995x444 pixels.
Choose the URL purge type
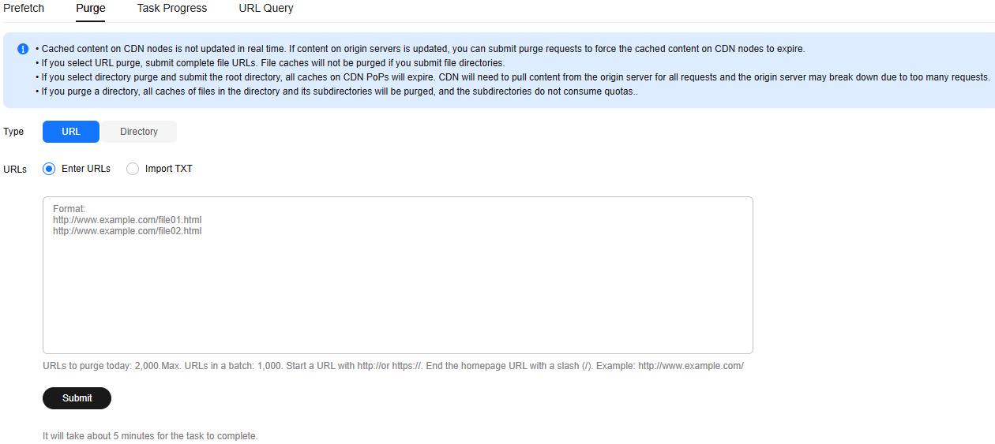click(x=71, y=132)
